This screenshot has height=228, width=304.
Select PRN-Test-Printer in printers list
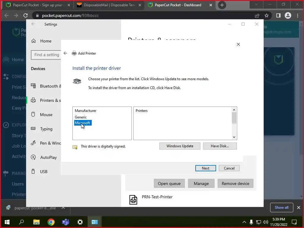[x=157, y=197]
